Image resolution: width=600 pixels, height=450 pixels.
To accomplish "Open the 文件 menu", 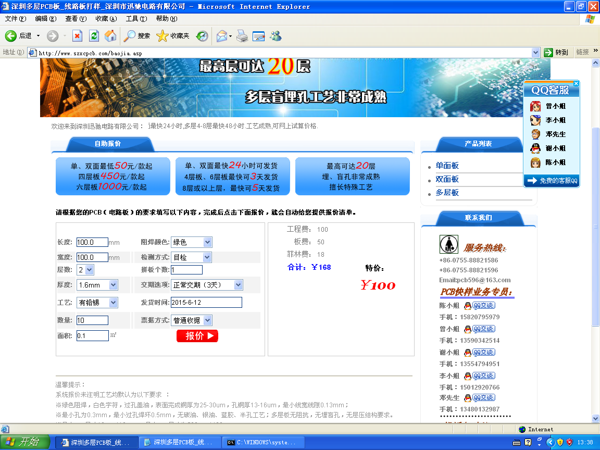I will point(15,18).
